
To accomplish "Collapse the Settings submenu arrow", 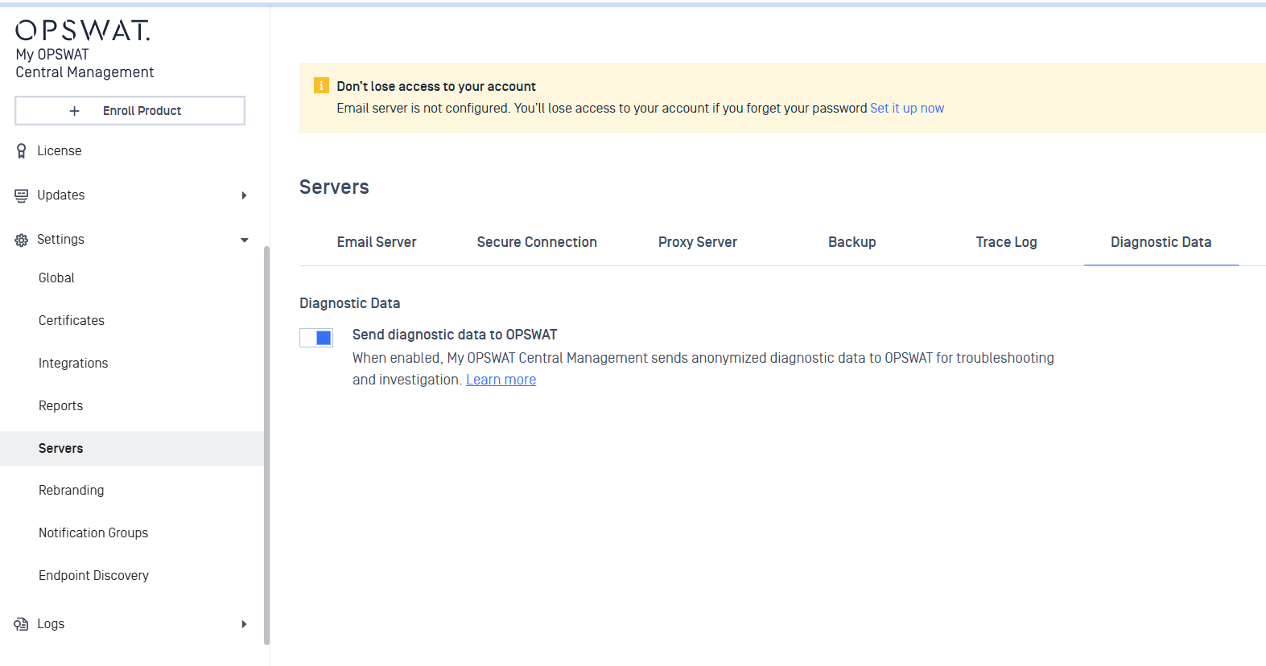I will tap(244, 240).
